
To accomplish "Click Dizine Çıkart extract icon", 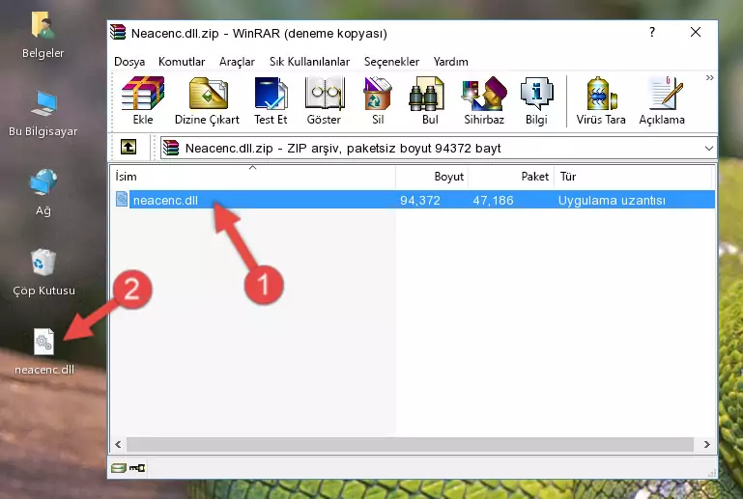I will tap(207, 100).
